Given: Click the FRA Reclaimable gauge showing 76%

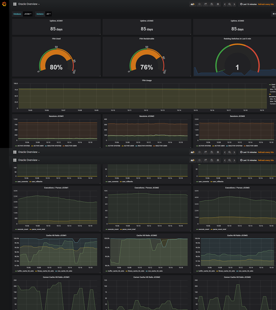Looking at the screenshot, I should [x=147, y=60].
